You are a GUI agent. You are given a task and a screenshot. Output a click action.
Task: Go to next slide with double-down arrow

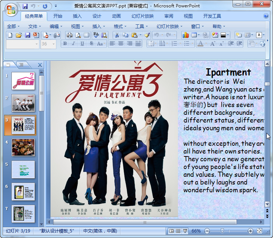267,216
